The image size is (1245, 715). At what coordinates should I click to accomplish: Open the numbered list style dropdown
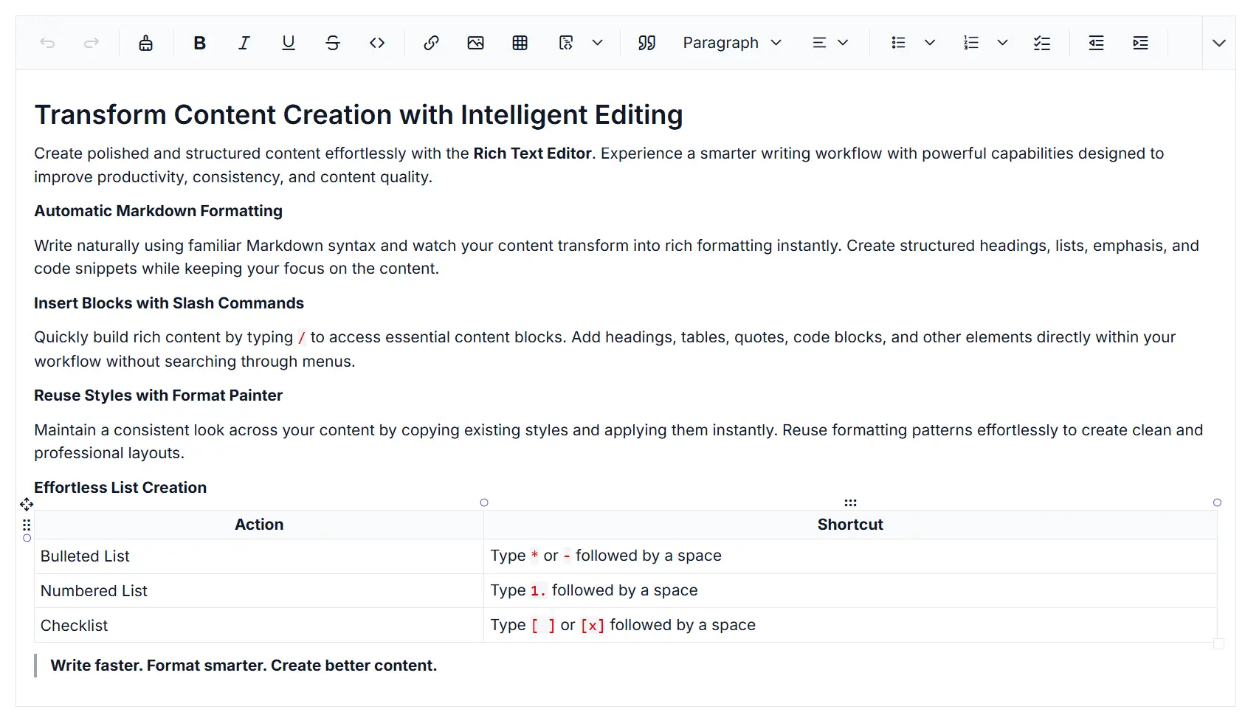(1002, 43)
